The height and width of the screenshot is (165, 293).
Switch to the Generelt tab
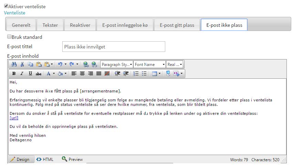21,25
